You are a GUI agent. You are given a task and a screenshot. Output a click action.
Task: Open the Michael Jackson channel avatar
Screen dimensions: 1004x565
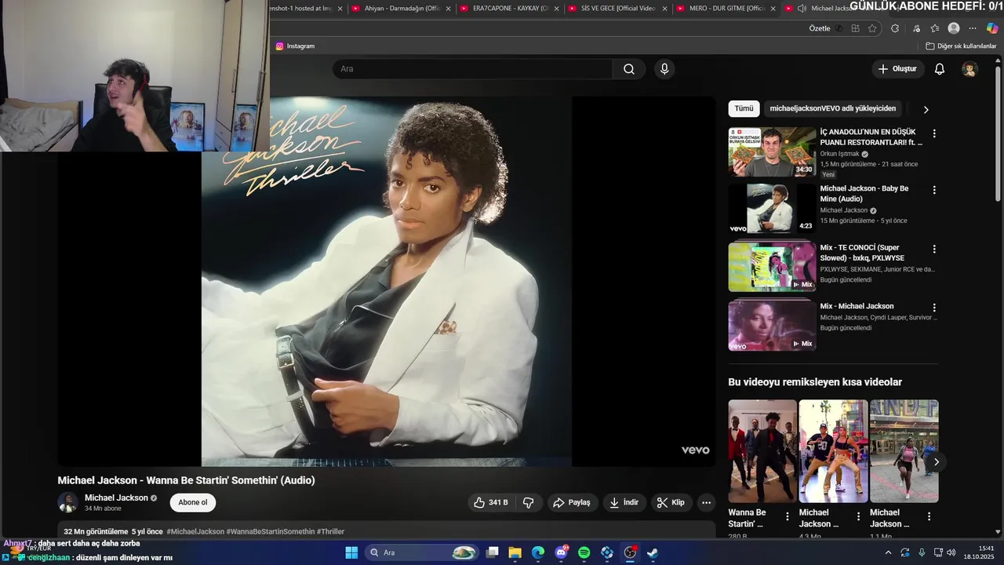pos(68,502)
